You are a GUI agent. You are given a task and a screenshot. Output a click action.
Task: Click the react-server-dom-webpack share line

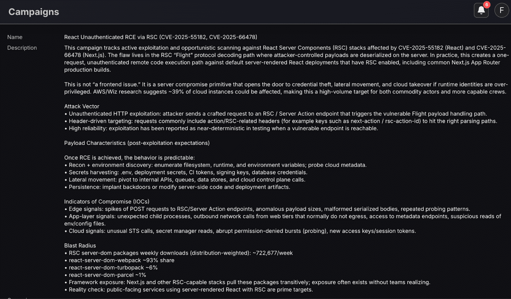(119, 260)
